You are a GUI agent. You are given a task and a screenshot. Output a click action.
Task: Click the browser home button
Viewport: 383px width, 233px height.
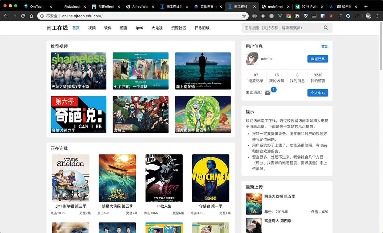point(32,16)
